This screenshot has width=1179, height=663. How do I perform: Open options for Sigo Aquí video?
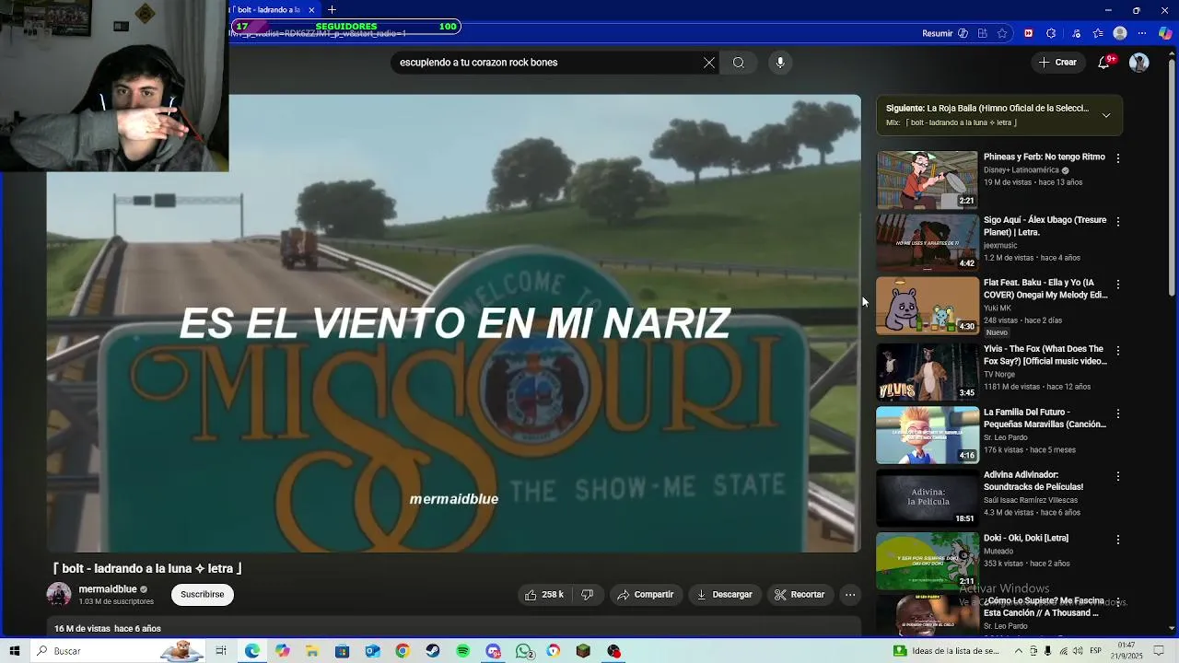[1118, 222]
